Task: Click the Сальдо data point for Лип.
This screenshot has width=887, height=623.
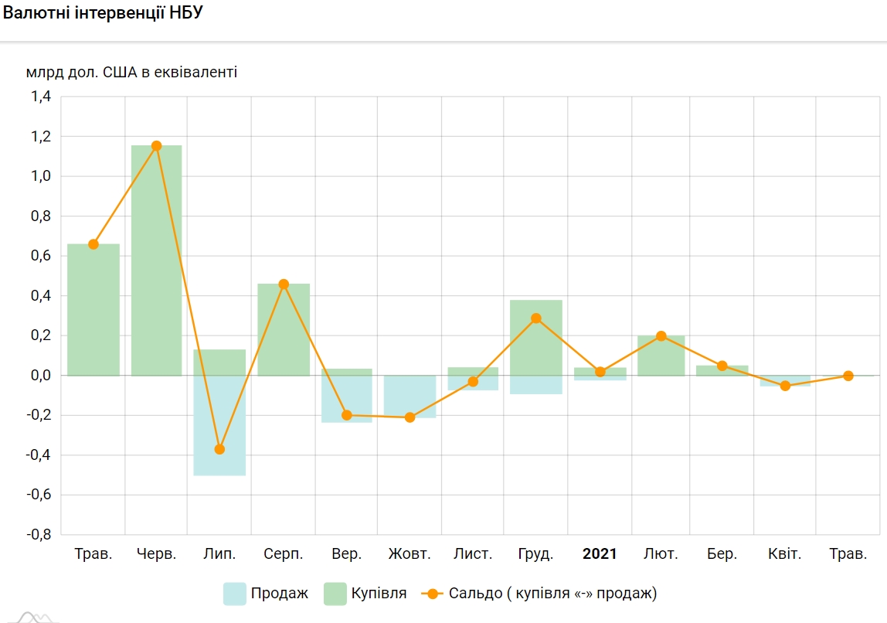Action: point(219,449)
